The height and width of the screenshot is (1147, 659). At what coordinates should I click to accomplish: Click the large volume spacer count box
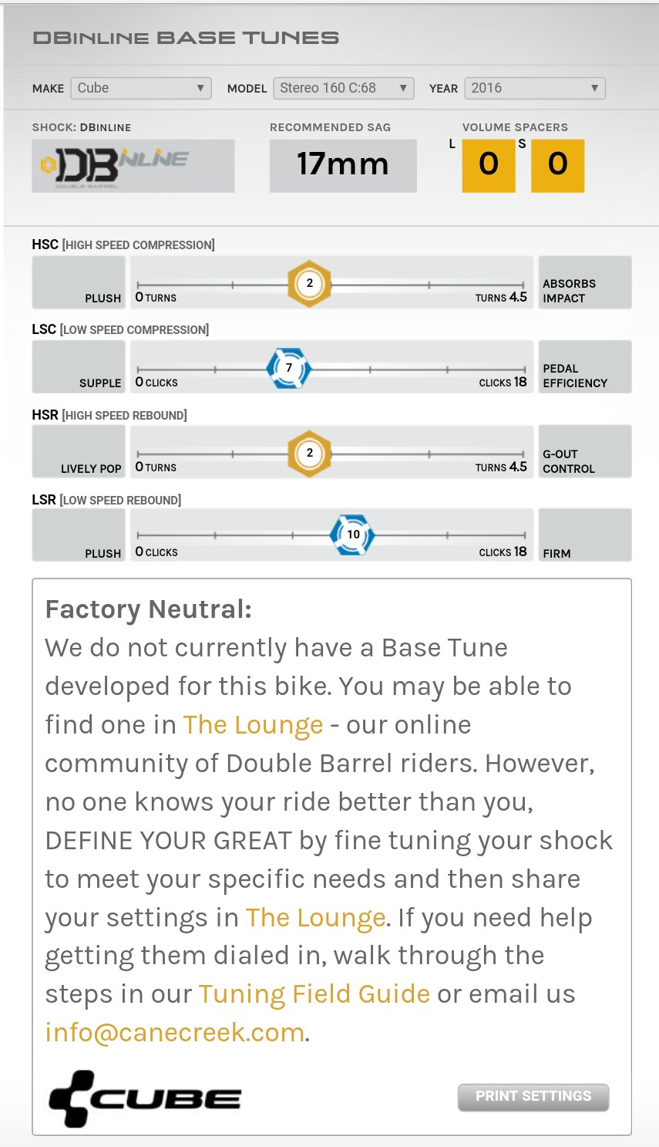[489, 166]
